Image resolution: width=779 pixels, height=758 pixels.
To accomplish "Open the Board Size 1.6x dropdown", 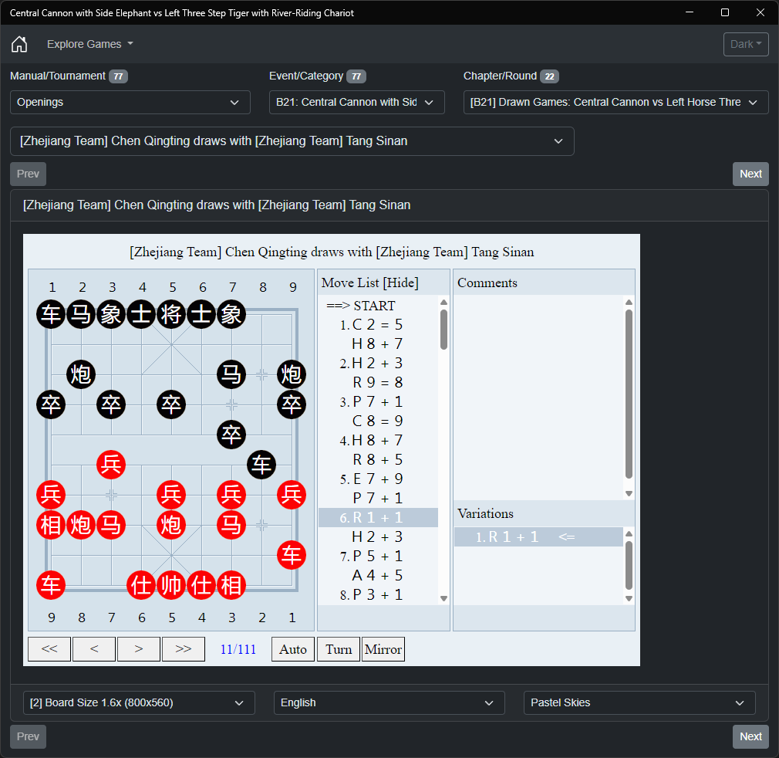I will pos(139,703).
